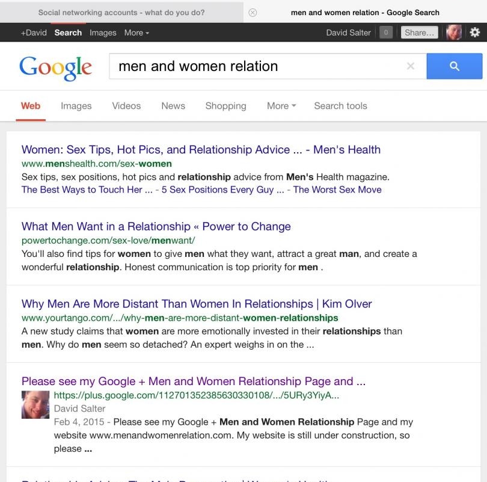Open settings with the gear icon
This screenshot has height=482, width=487.
click(x=474, y=32)
